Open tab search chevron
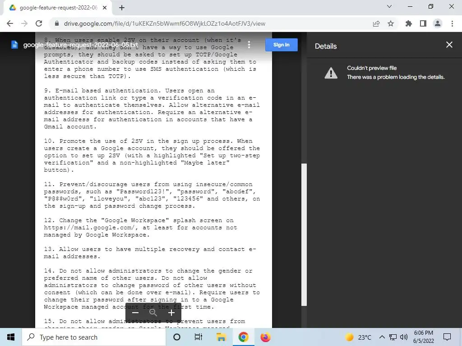Image resolution: width=462 pixels, height=346 pixels. pos(389,6)
